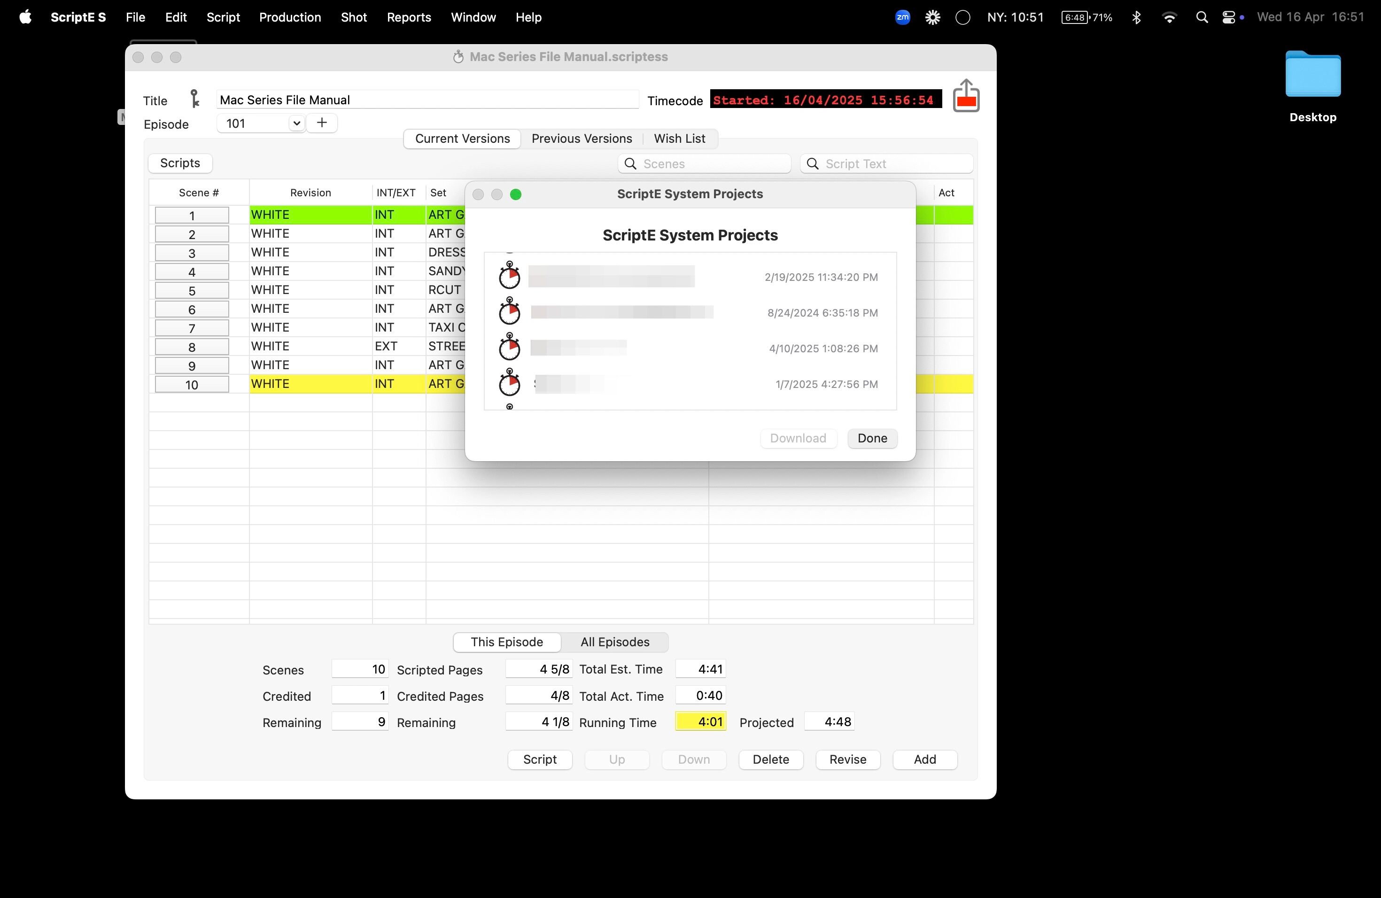1381x898 pixels.
Task: Click the Title text field
Action: [427, 100]
